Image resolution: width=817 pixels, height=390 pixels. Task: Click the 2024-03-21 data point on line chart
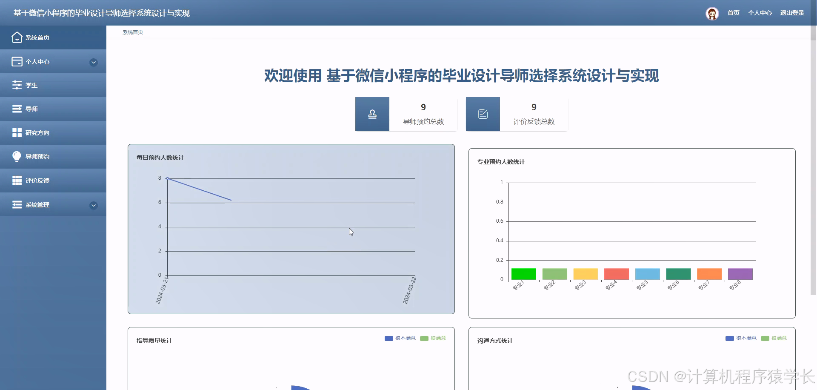click(168, 178)
